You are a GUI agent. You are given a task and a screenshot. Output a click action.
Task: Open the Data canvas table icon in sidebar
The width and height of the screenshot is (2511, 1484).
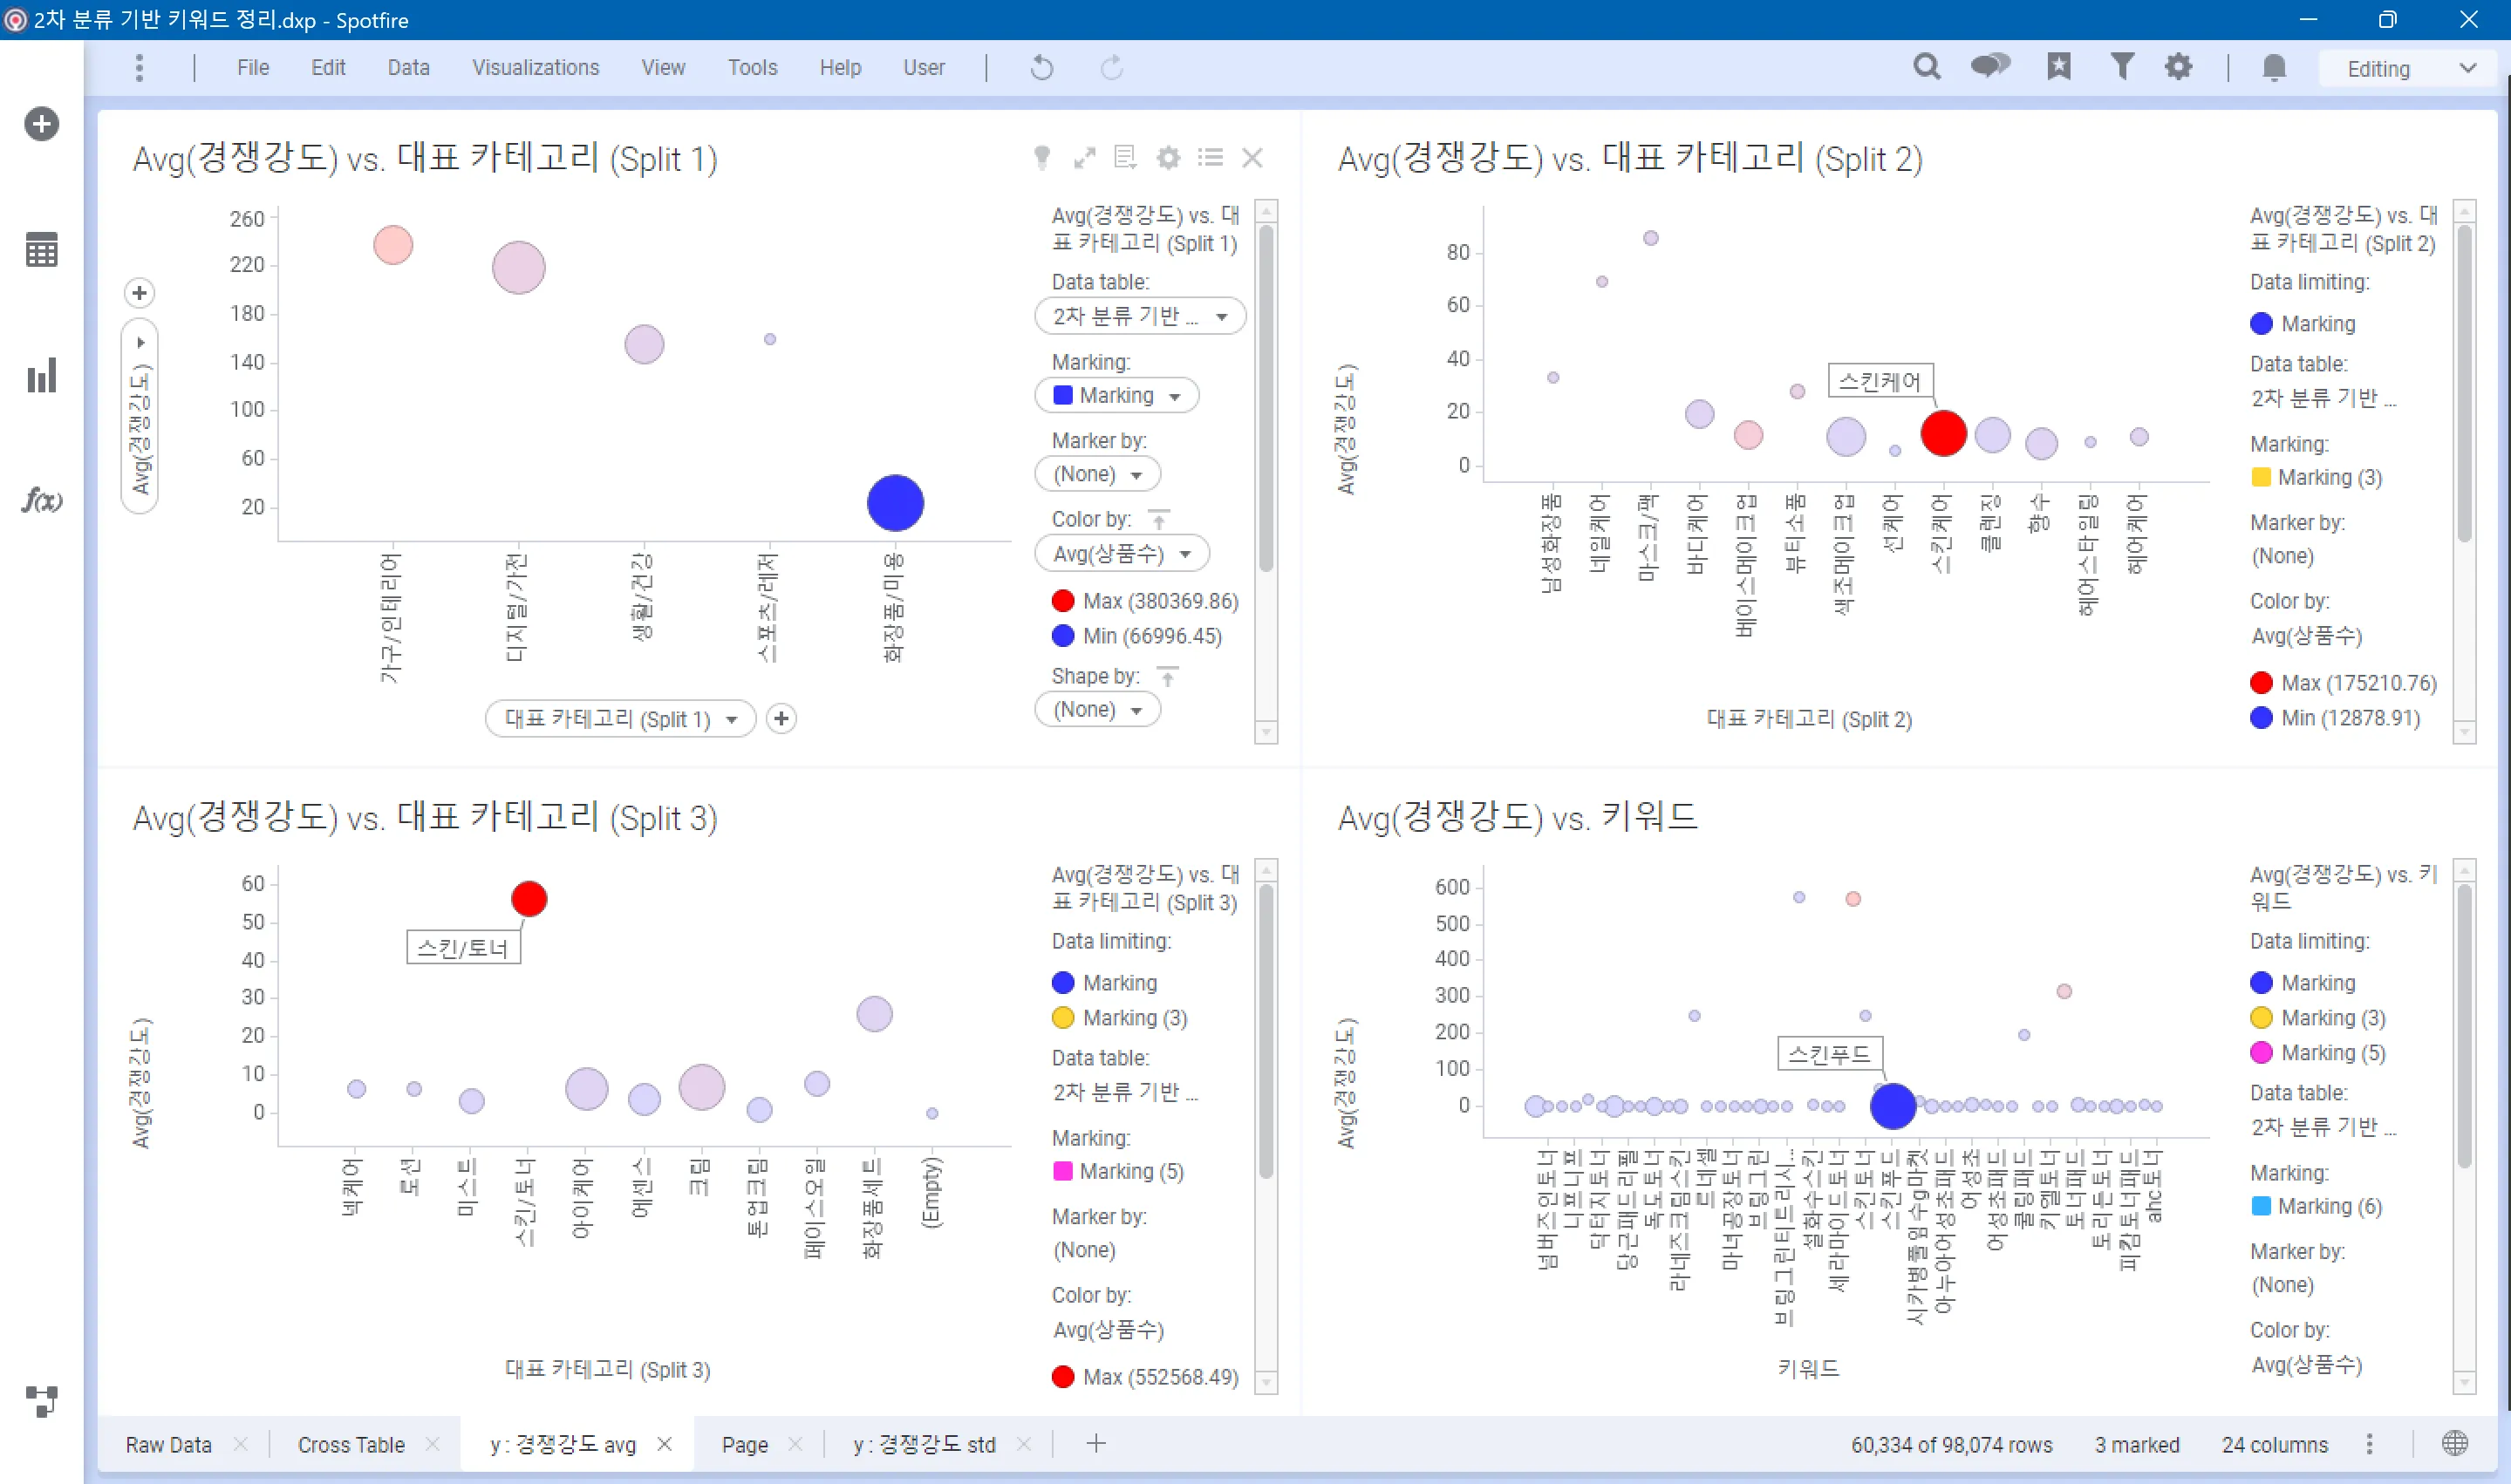pyautogui.click(x=41, y=250)
